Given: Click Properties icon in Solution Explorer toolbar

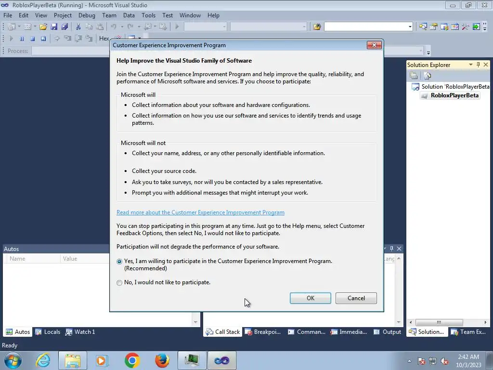Looking at the screenshot, I should [414, 76].
